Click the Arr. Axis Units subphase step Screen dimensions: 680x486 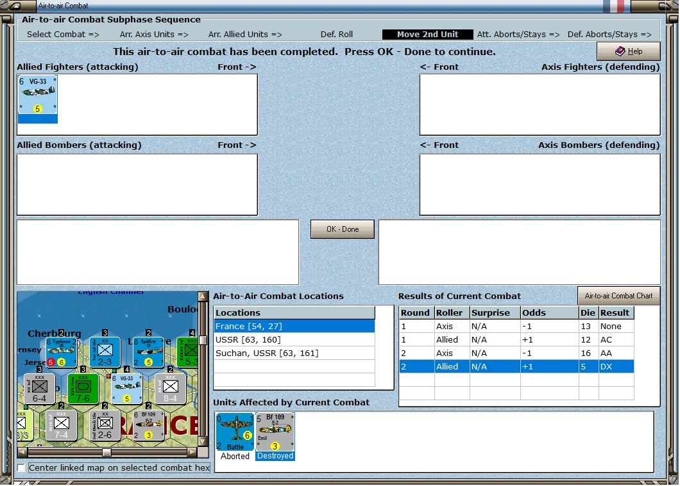[154, 34]
